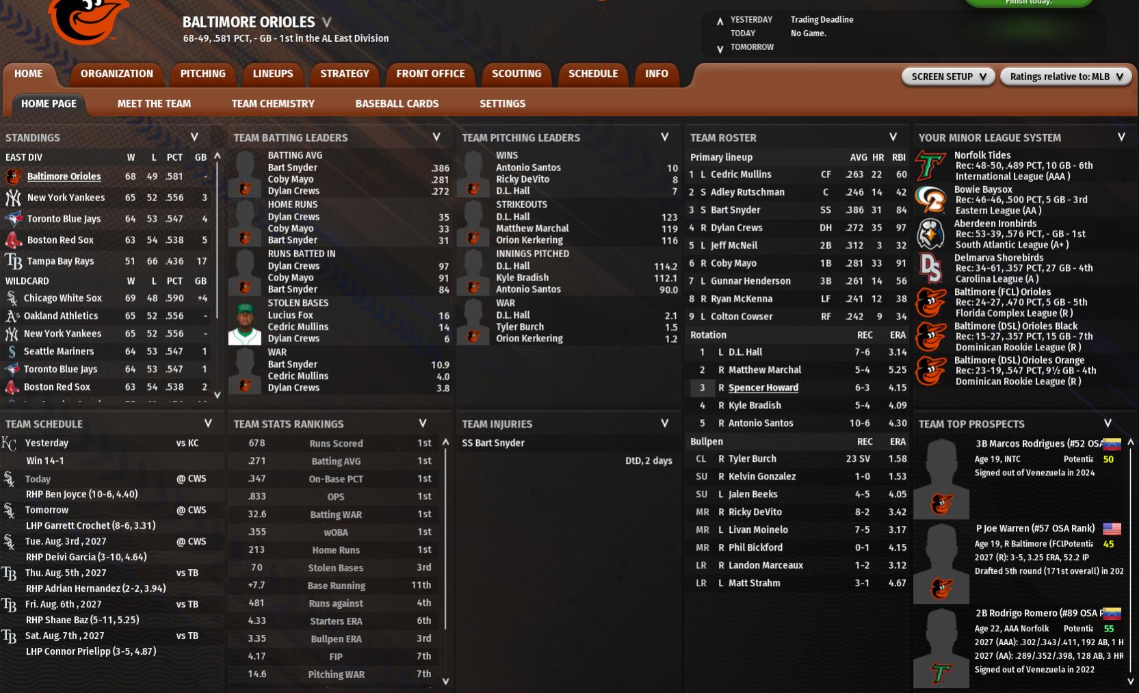
Task: Expand the Team Injuries panel menu
Action: (x=664, y=423)
